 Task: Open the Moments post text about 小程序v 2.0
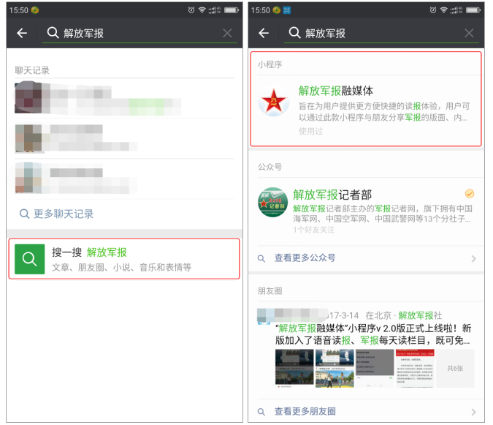373,334
